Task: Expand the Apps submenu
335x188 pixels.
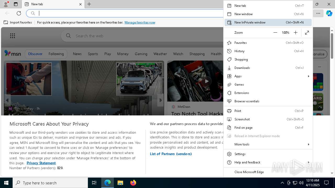Action: tap(268, 76)
